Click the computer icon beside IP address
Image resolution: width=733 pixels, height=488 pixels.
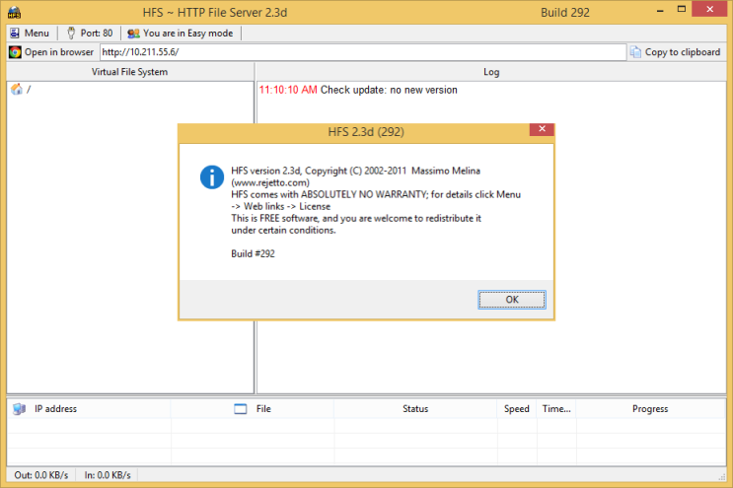pos(19,408)
